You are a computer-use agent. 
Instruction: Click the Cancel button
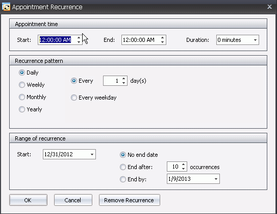pyautogui.click(x=73, y=200)
